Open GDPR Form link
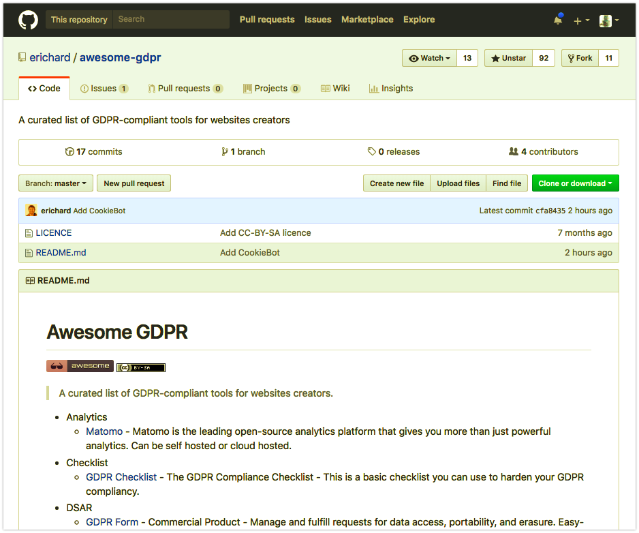The image size is (639, 533). point(112,522)
